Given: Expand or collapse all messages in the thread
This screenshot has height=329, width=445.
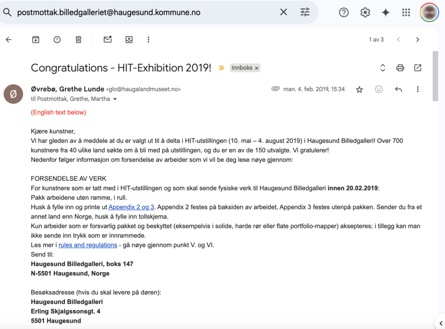Looking at the screenshot, I should pos(383,68).
